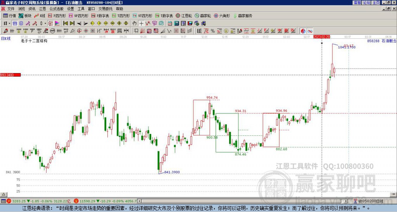397x212 pixels.
Task: Click the Shanghai index status icon
Action: point(9,201)
